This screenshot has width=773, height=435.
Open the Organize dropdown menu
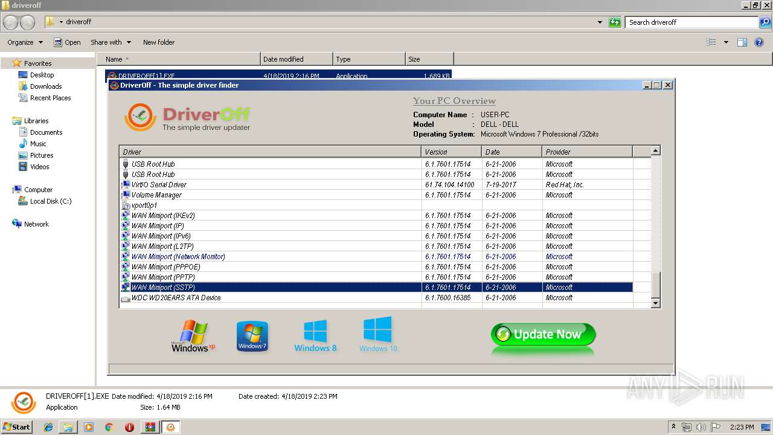[x=25, y=42]
